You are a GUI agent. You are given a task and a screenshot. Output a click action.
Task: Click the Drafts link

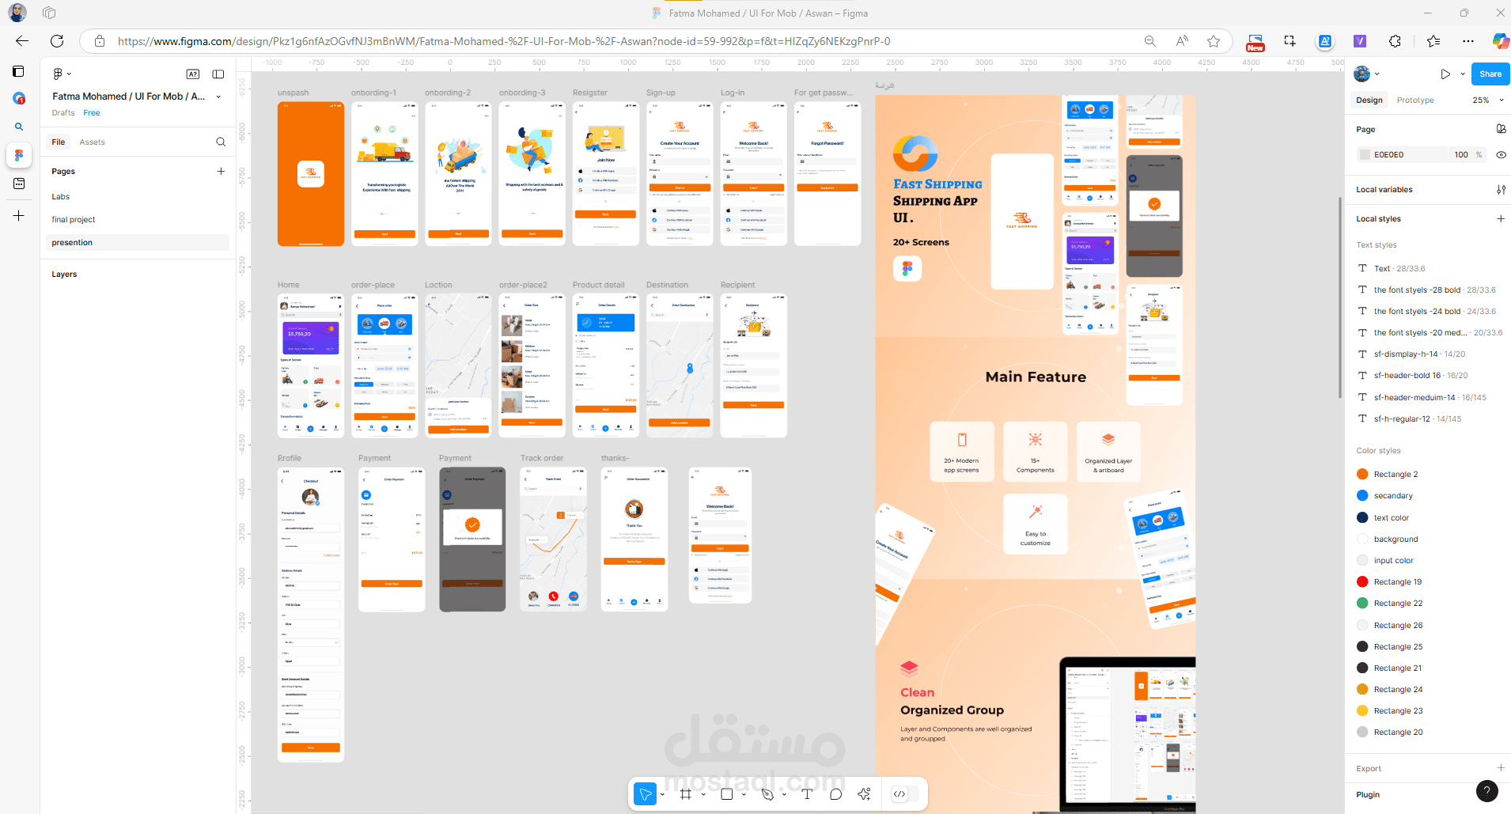[x=63, y=113]
